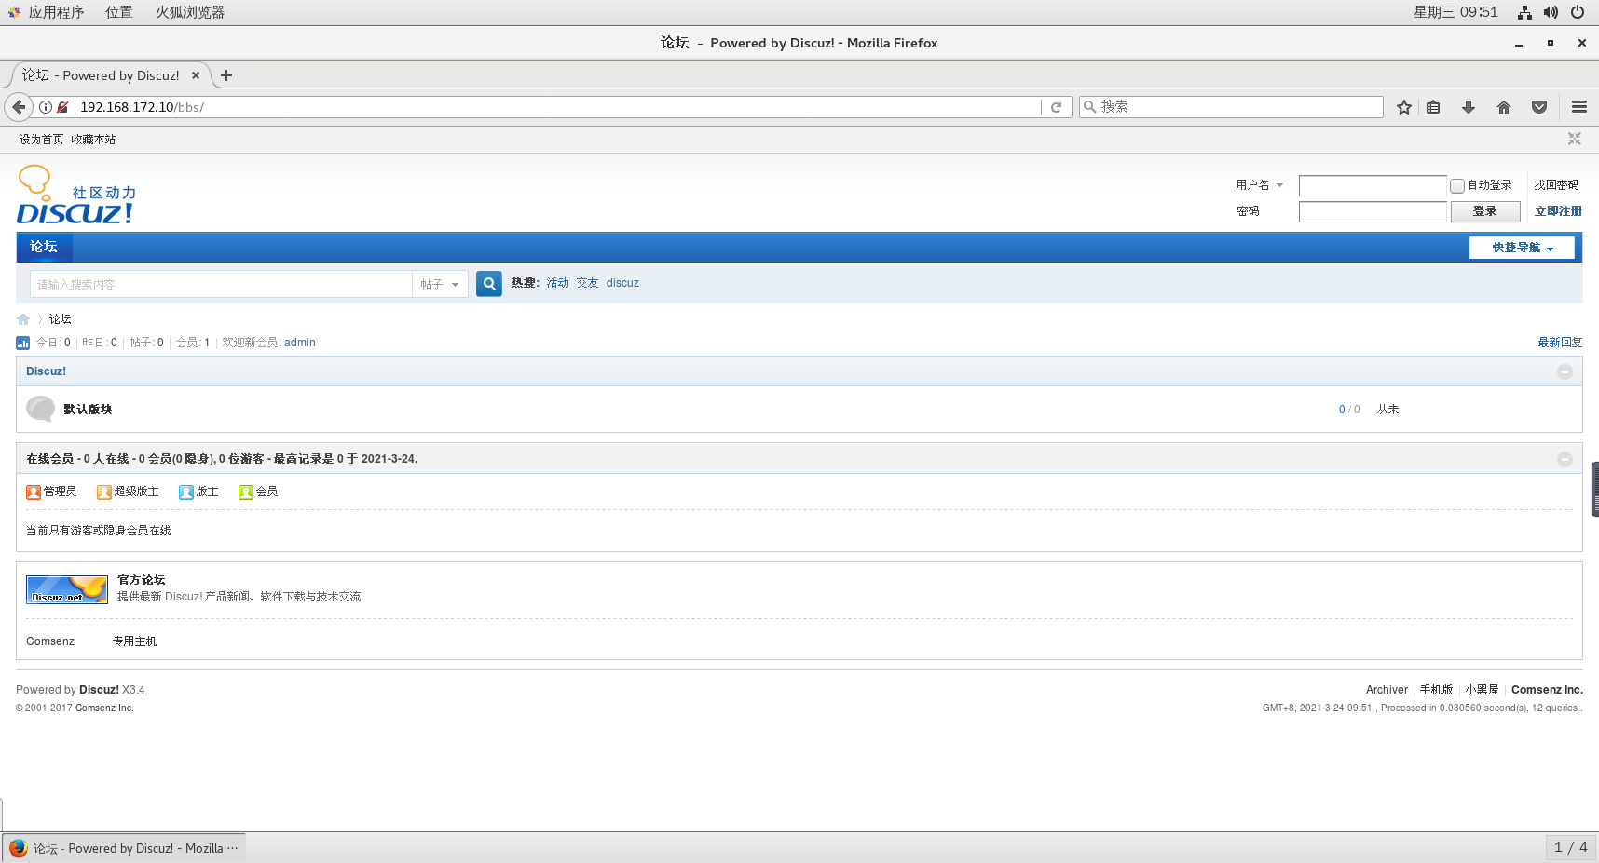The image size is (1599, 863).
Task: Open the Pocket icon in toolbar
Action: (x=1539, y=107)
